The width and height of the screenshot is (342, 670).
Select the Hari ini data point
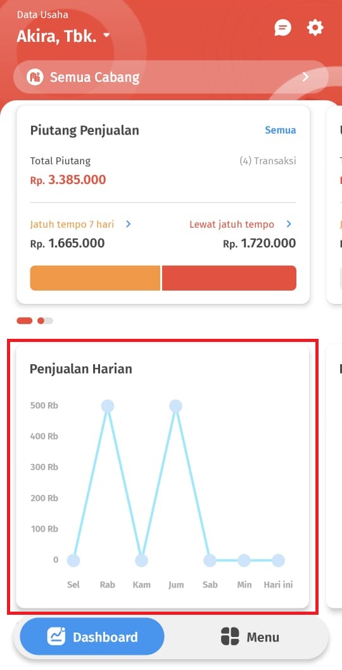279,560
